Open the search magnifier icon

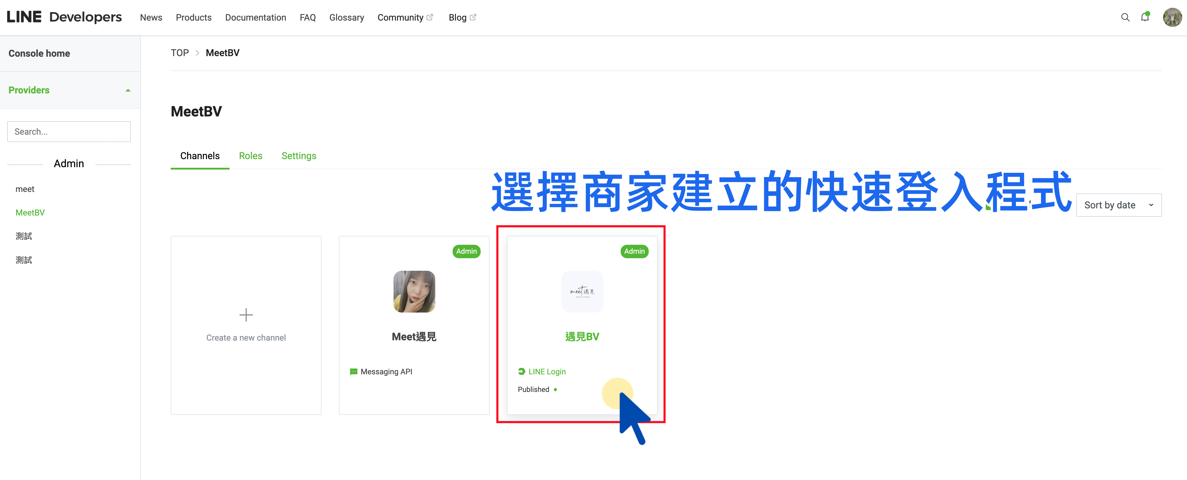(x=1125, y=18)
